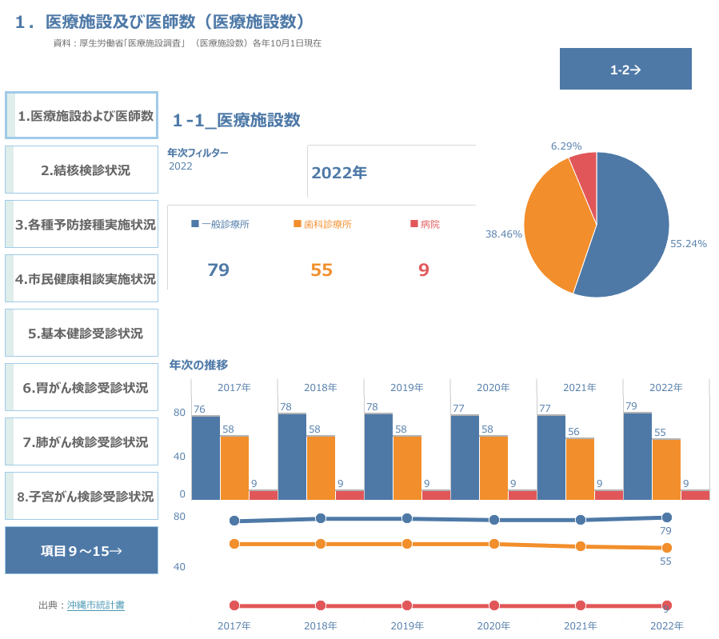Click the 2022年 blue line marker at 79

(666, 517)
